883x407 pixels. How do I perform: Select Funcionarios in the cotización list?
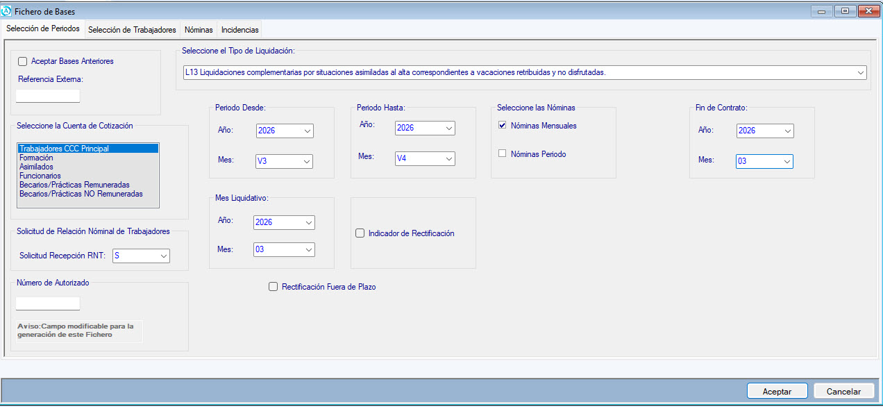click(x=40, y=176)
